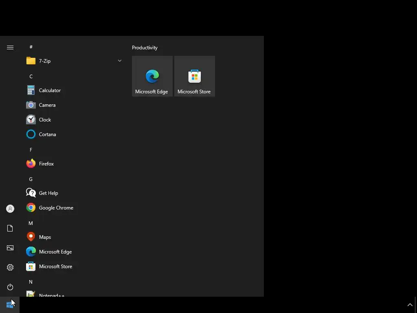Open the Clock app icon
417x313 pixels.
click(31, 119)
